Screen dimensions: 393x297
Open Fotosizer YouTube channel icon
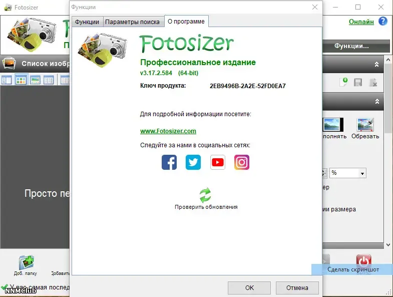coord(218,162)
